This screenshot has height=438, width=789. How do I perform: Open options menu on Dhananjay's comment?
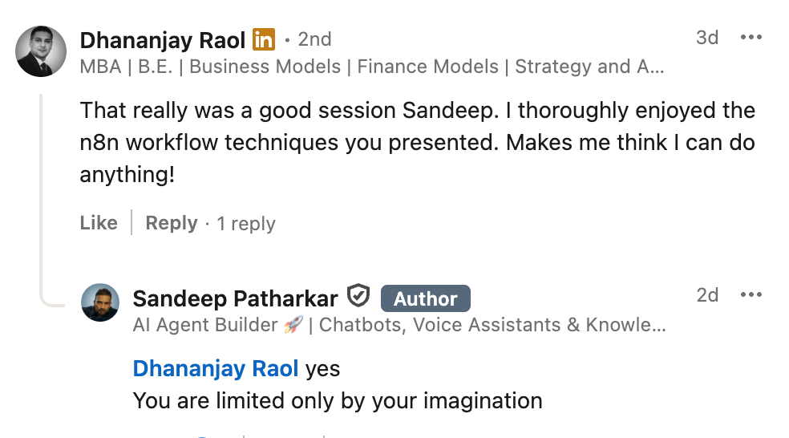[751, 37]
